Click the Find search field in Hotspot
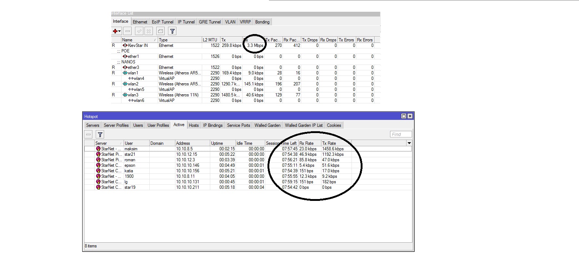The height and width of the screenshot is (261, 579). (x=401, y=135)
